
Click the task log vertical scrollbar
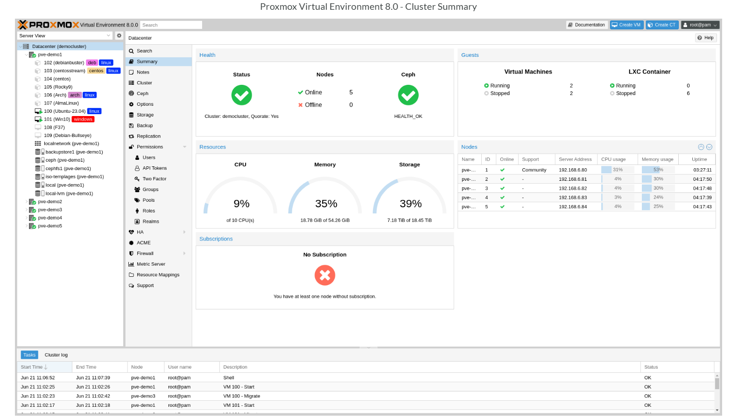pos(717,393)
